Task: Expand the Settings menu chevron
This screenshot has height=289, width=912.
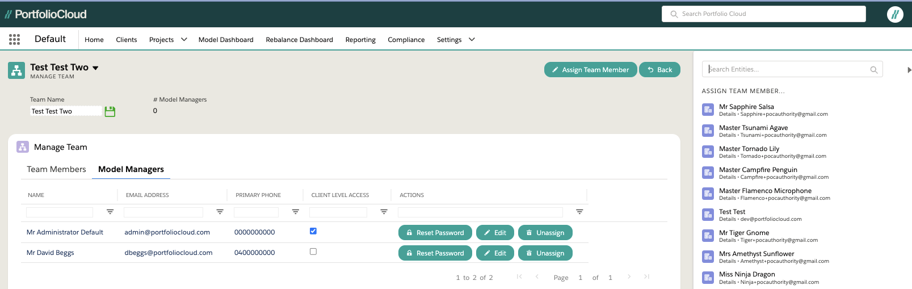Action: tap(472, 40)
